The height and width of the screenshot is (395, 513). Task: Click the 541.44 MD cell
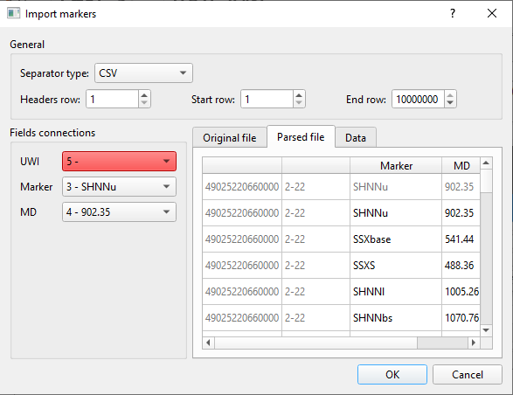pos(461,239)
